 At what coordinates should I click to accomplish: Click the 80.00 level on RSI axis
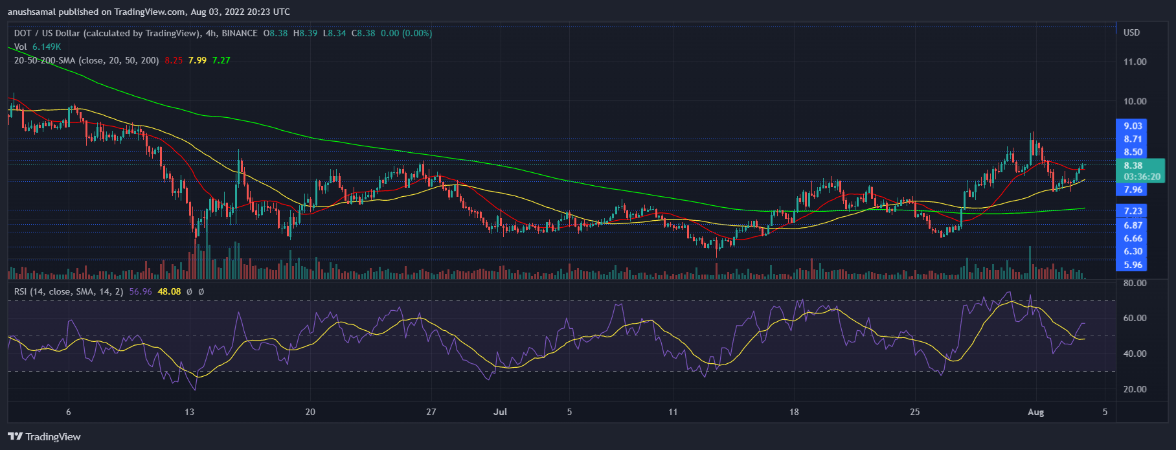[1135, 283]
